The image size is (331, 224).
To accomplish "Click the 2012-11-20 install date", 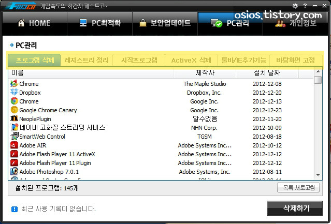I will tap(267, 119).
